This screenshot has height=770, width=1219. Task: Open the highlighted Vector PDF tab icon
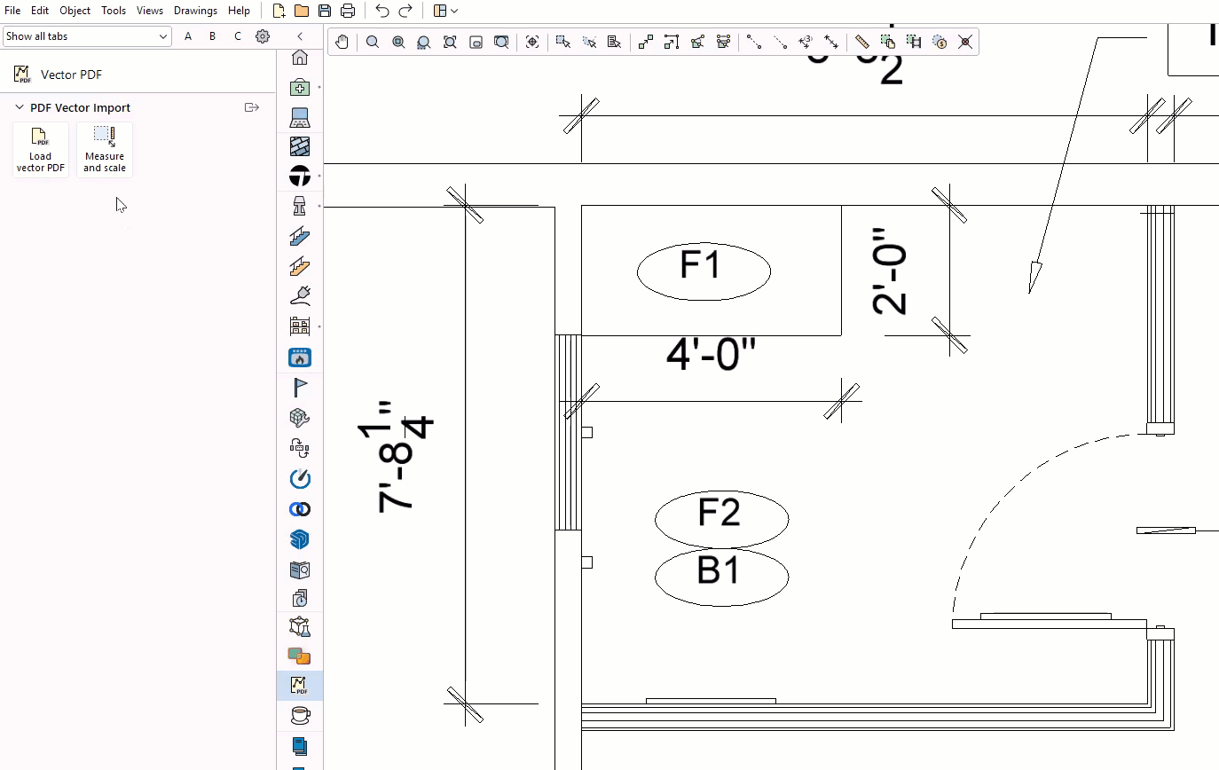(x=300, y=686)
